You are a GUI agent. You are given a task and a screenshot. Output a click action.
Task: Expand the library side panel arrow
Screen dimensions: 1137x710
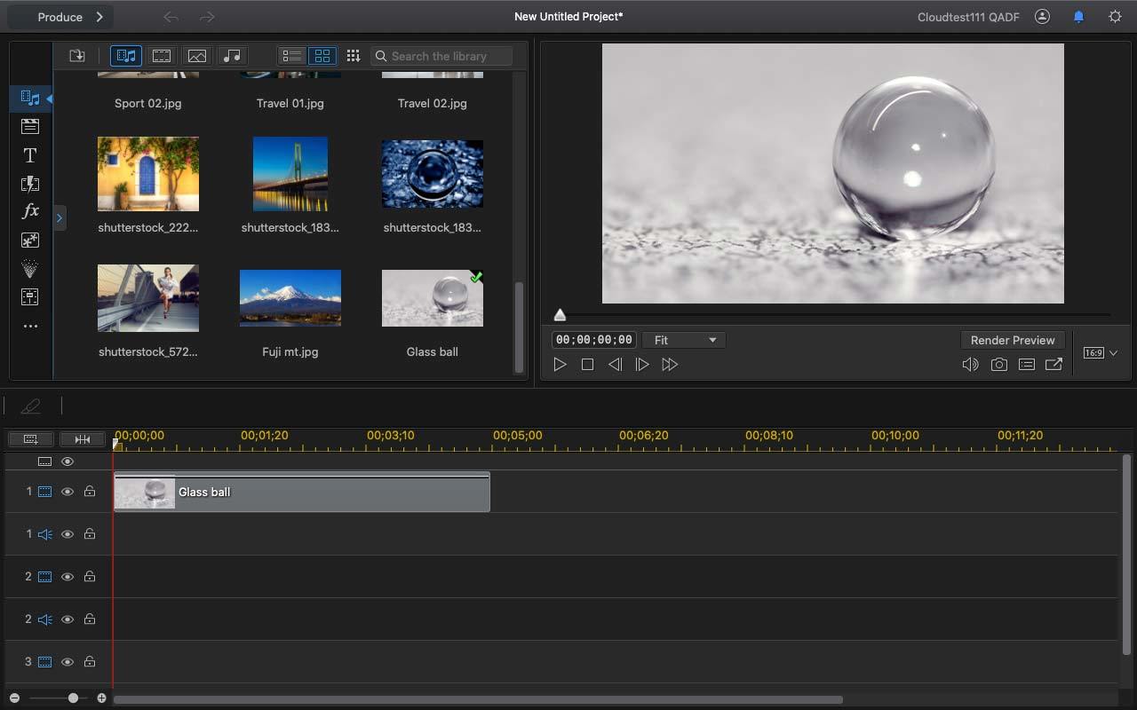[x=60, y=217]
